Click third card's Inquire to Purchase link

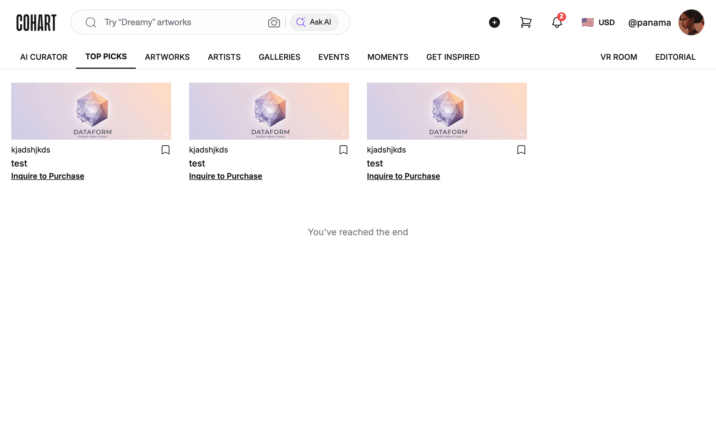pyautogui.click(x=403, y=176)
